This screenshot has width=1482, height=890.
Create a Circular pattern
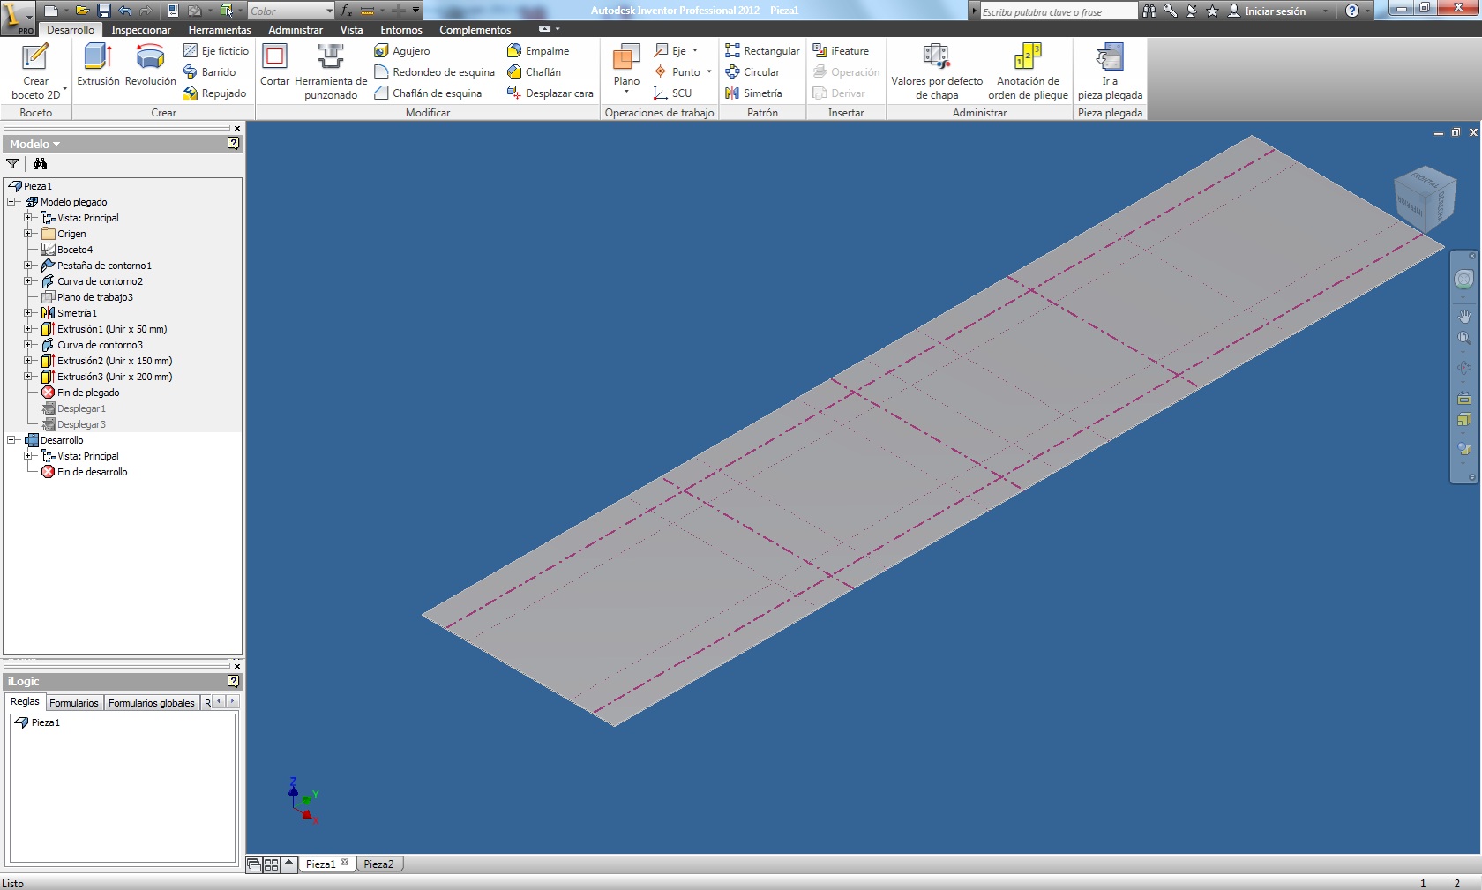(x=752, y=72)
